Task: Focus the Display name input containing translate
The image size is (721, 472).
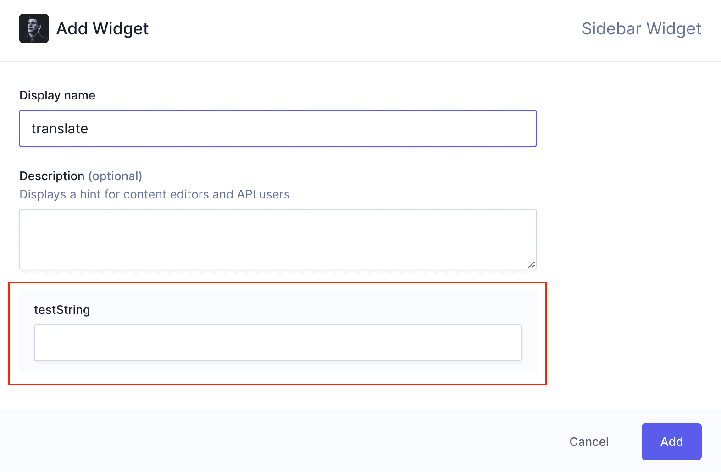Action: coord(277,128)
